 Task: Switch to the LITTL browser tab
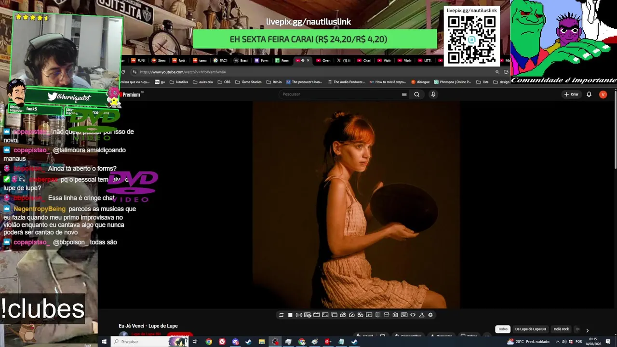[424, 61]
